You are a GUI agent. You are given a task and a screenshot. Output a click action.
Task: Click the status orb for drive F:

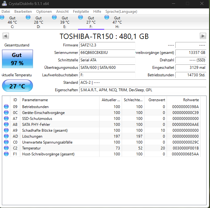[x=81, y=17]
